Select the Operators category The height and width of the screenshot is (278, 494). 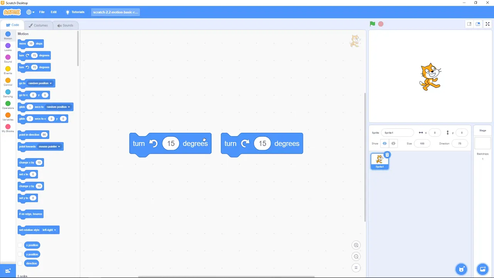point(8,105)
